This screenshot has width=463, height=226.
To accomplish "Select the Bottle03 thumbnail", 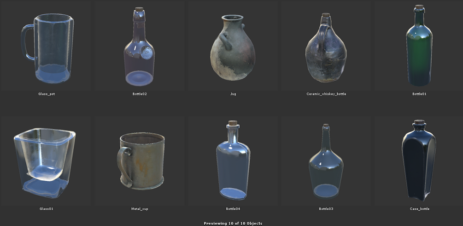I will 326,161.
